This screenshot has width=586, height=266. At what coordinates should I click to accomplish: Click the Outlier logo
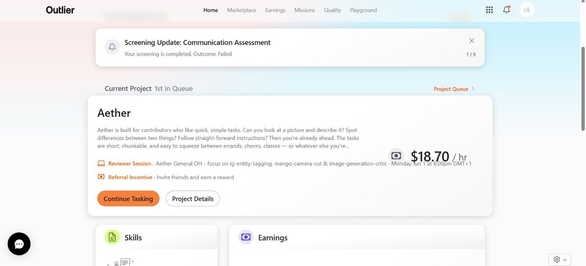60,10
